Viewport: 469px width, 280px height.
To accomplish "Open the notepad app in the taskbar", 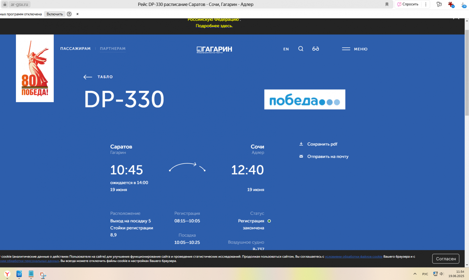I will pos(31,274).
